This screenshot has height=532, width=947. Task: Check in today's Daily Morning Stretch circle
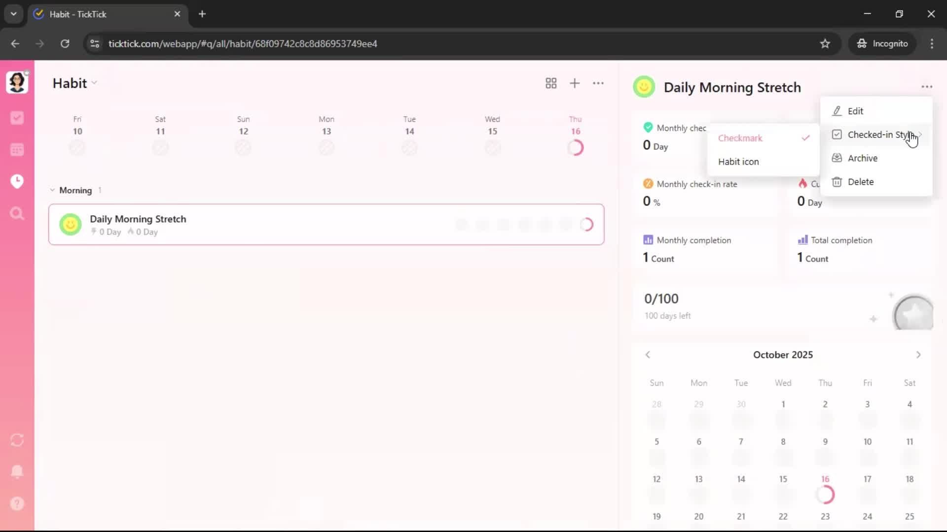tap(586, 225)
